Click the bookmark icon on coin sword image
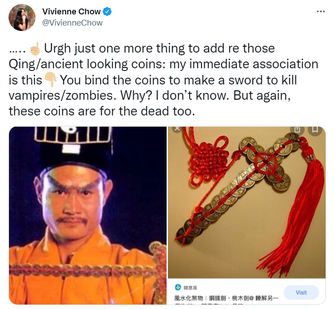This screenshot has height=309, width=335. point(315,129)
